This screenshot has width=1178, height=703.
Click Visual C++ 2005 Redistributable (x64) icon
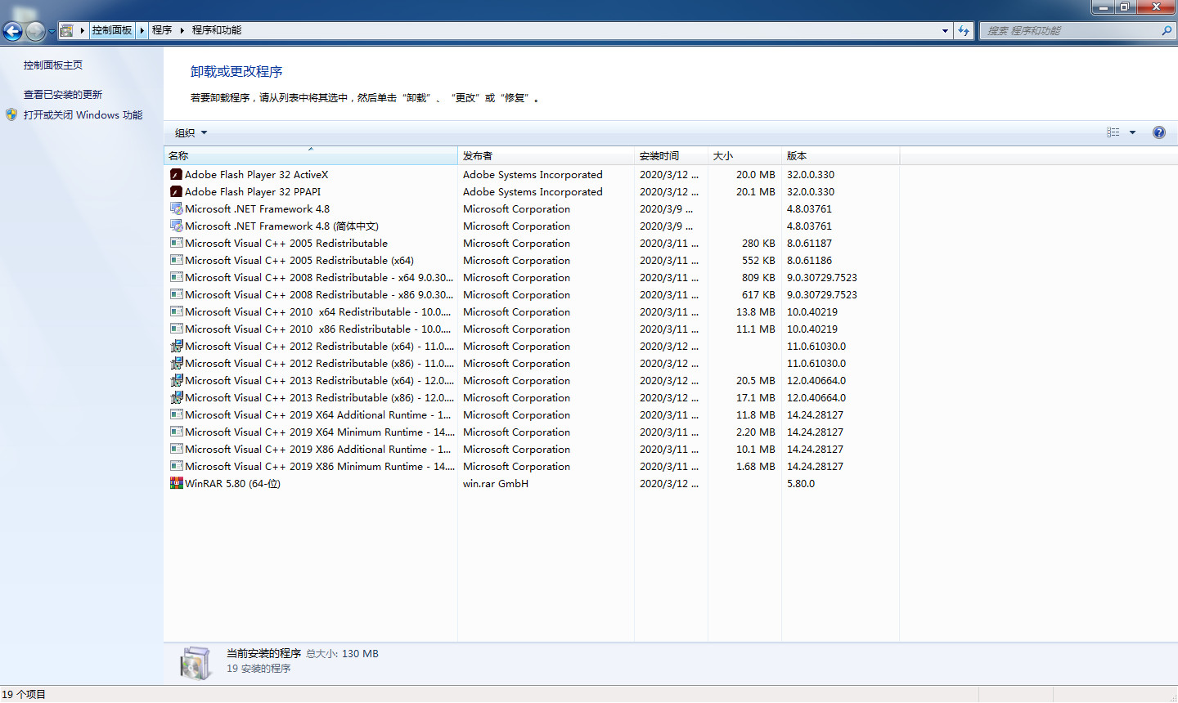click(176, 260)
